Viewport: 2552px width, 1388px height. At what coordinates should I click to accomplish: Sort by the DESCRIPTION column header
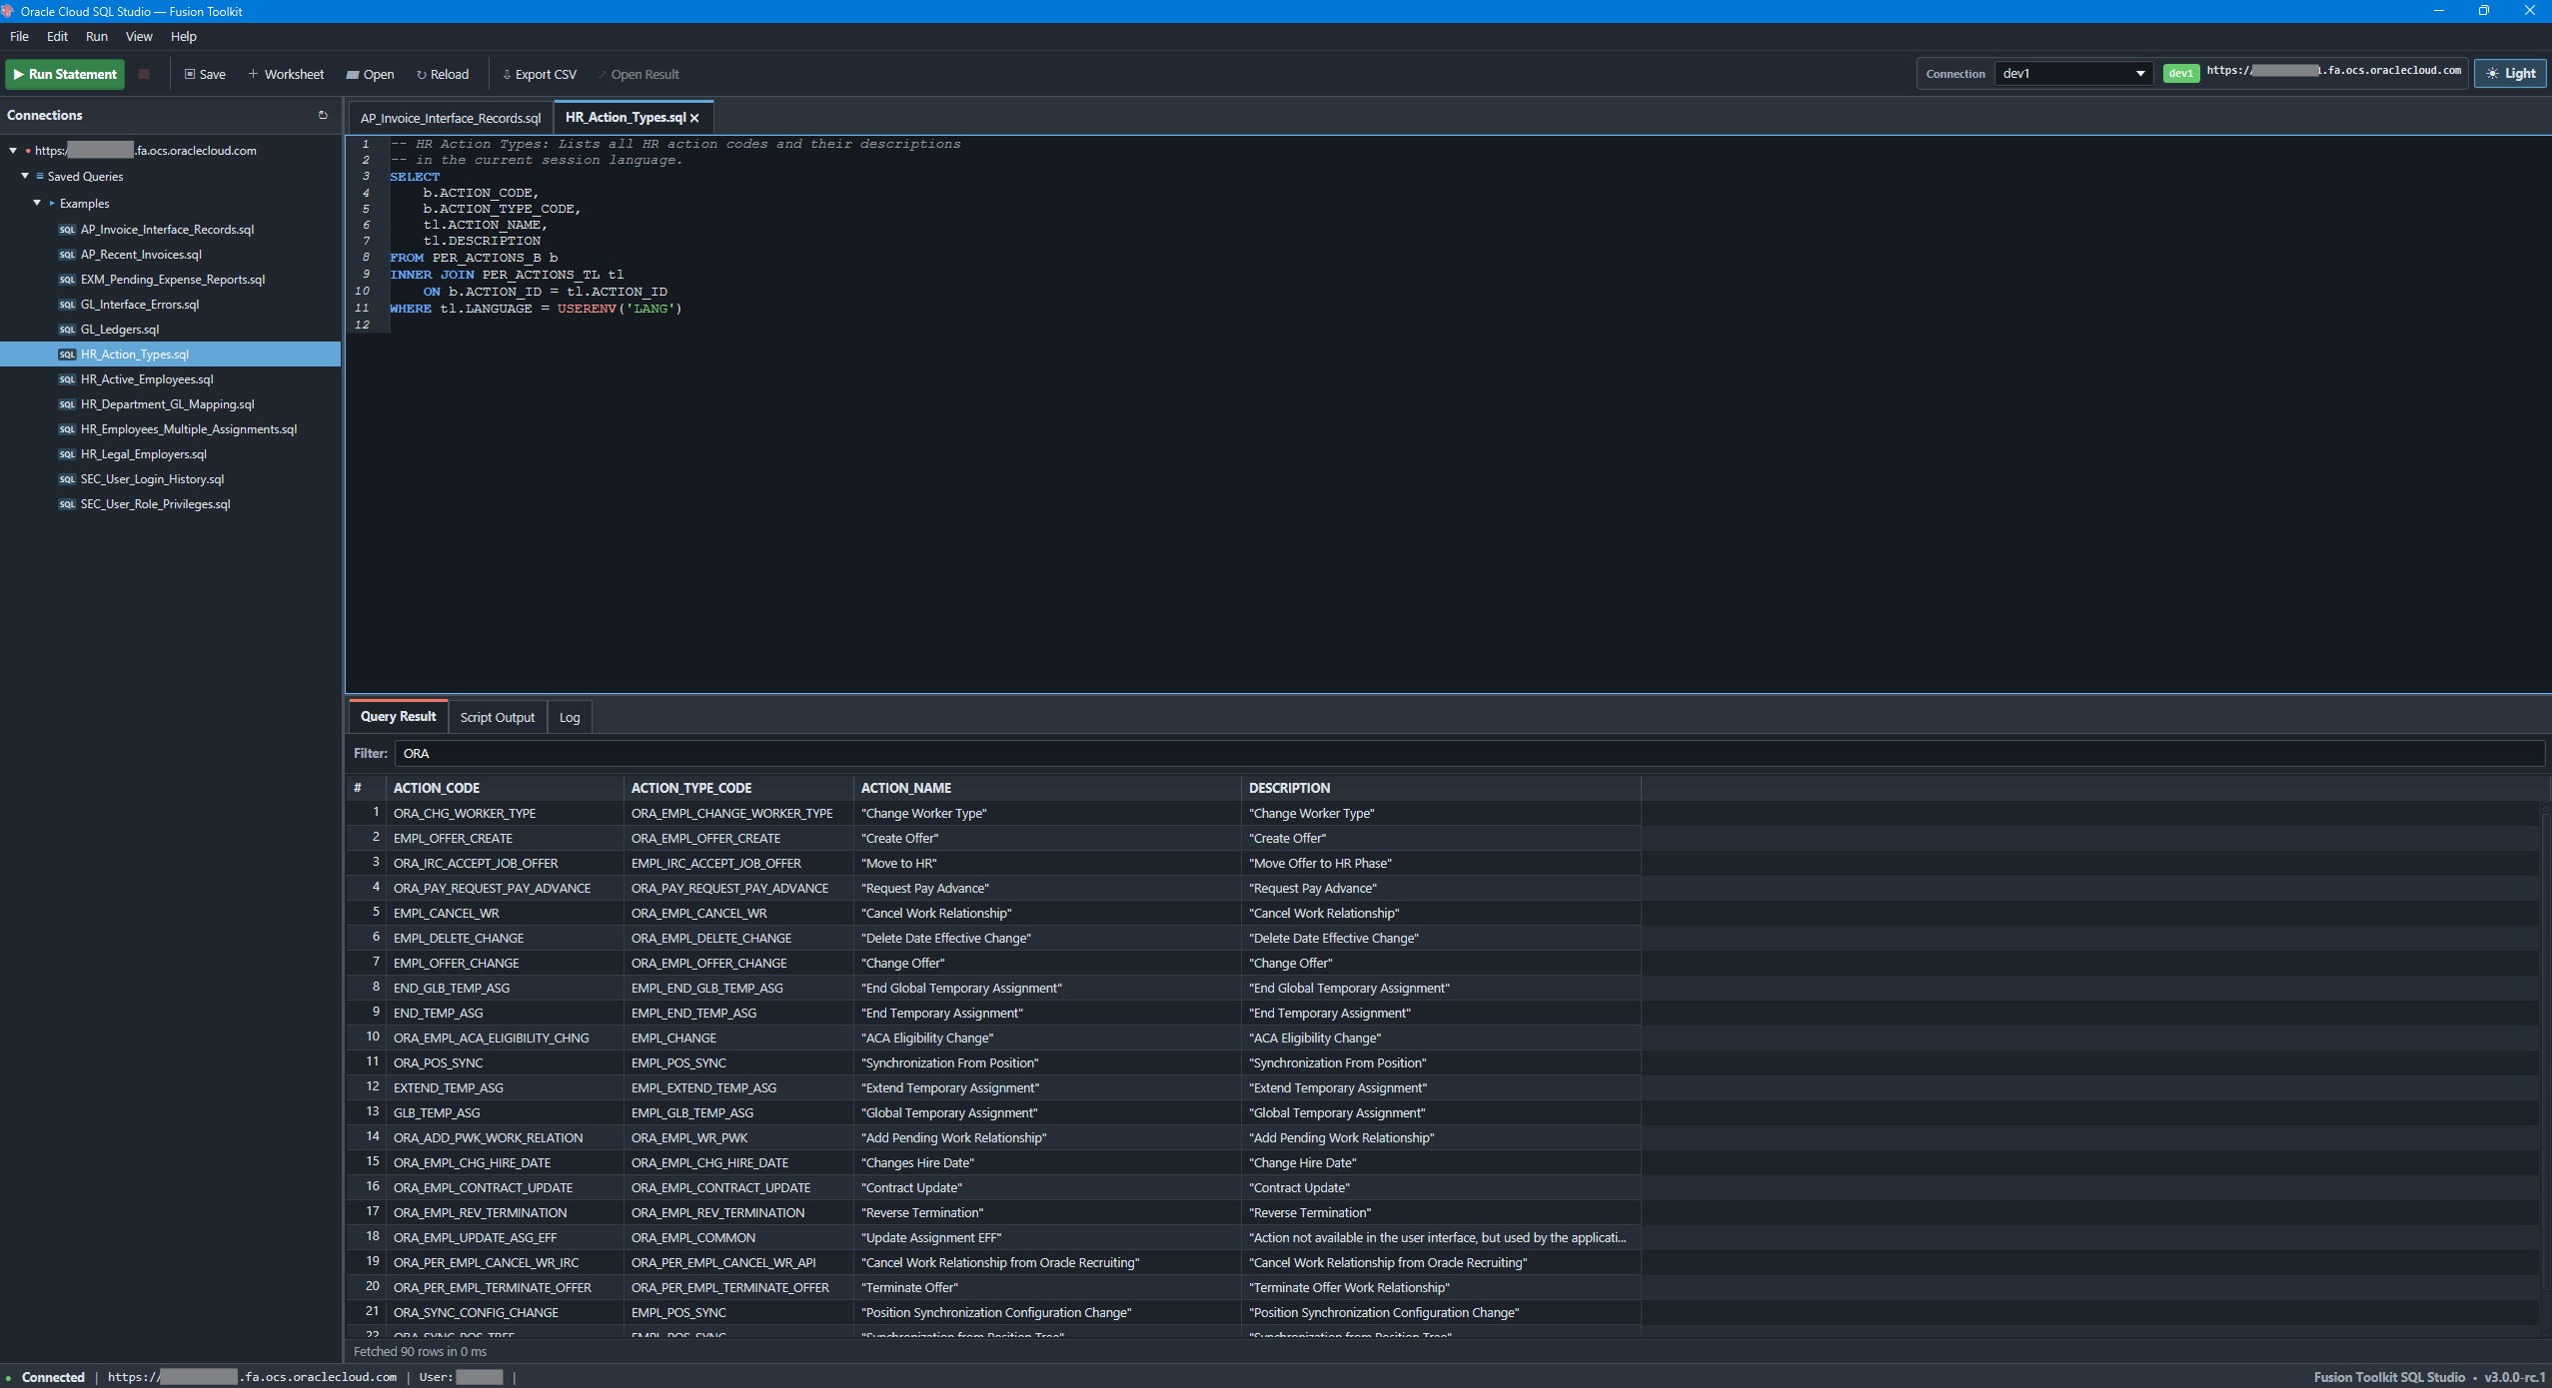click(x=1441, y=788)
